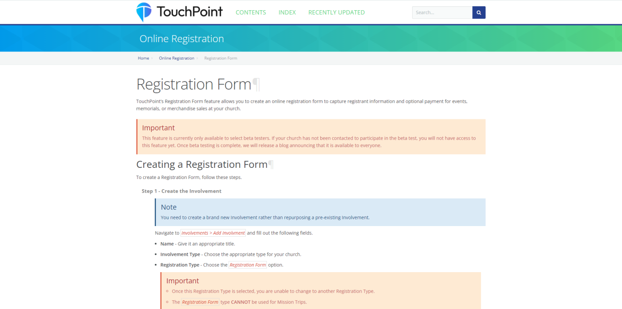This screenshot has height=309, width=622.
Task: Open the Online Registration breadcrumb link
Action: pos(176,58)
